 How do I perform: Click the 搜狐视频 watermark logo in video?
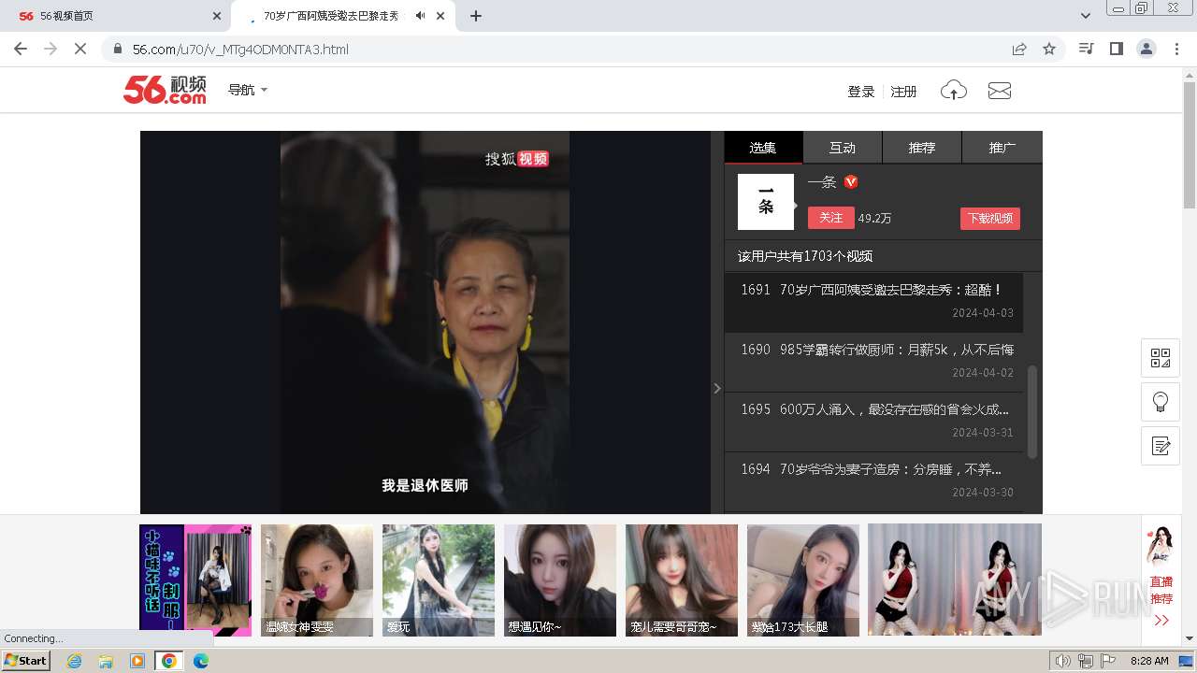pyautogui.click(x=516, y=159)
